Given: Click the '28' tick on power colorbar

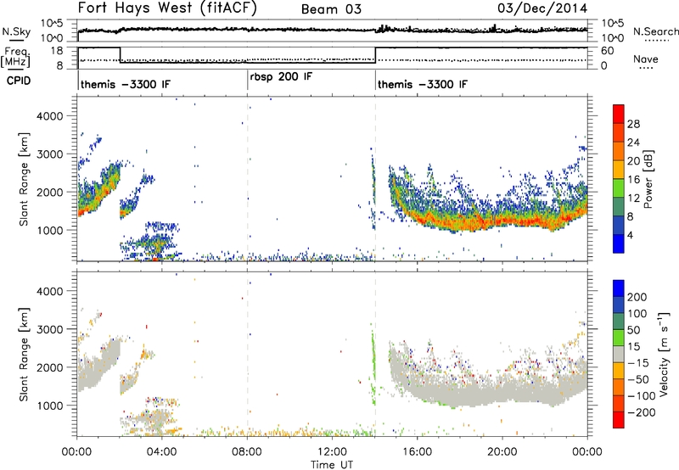Looking at the screenshot, I should [633, 124].
